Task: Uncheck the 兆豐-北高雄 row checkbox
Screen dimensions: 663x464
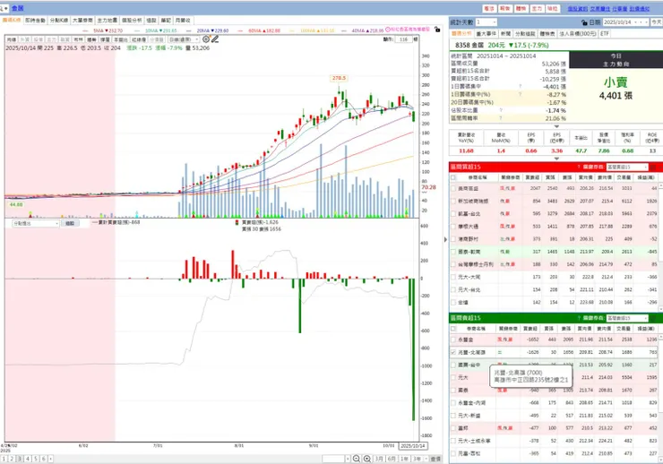Action: point(453,352)
